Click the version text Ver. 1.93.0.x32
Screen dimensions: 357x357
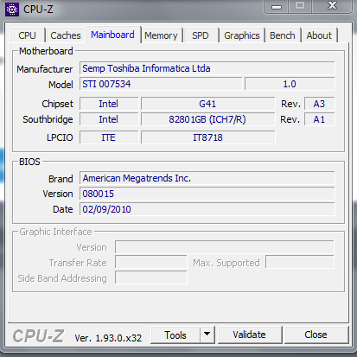click(108, 338)
